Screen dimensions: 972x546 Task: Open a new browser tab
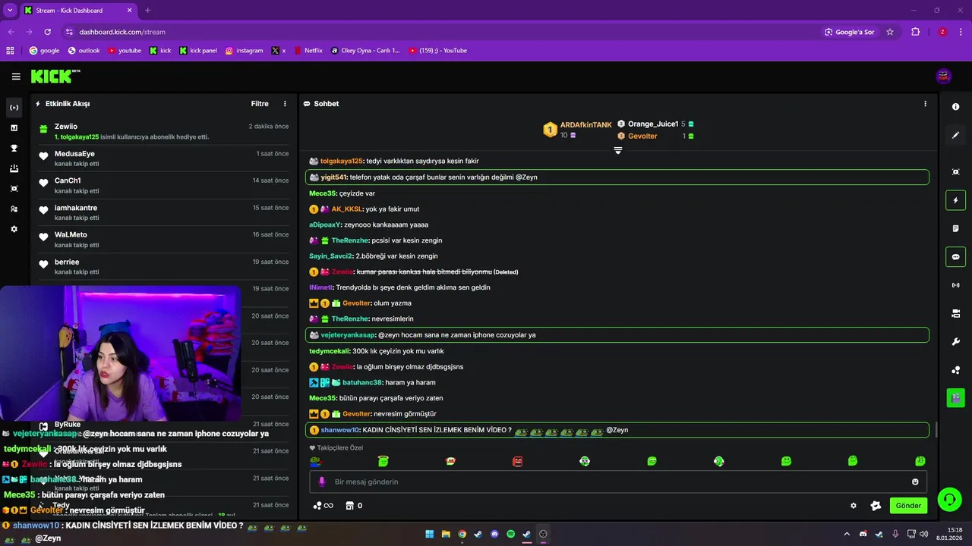click(147, 11)
